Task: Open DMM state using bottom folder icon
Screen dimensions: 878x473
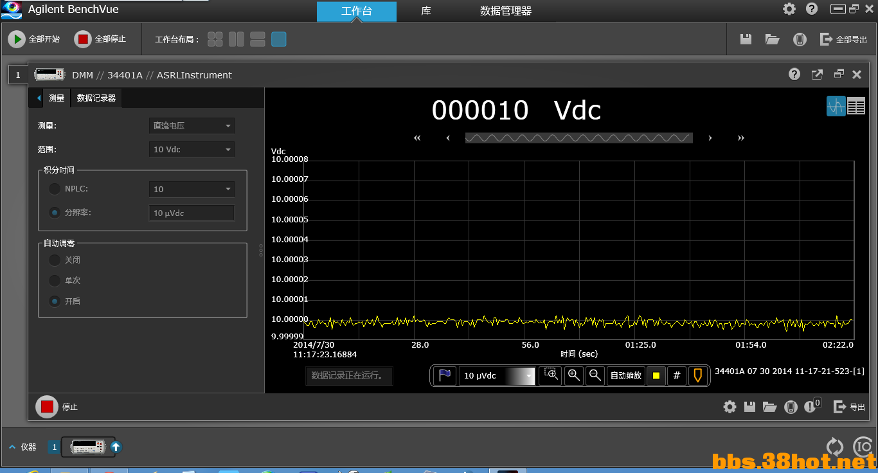Action: coord(769,407)
